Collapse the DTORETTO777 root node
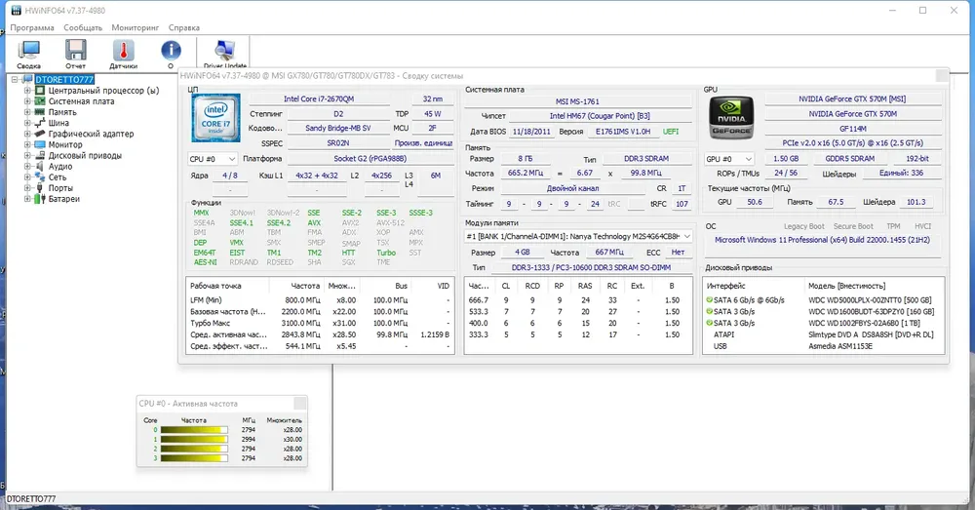Screen dimensions: 975x510 [15, 80]
